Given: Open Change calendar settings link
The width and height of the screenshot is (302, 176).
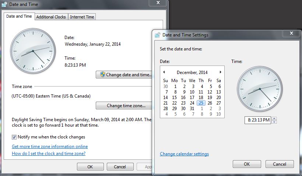Looking at the screenshot, I should coord(184,154).
